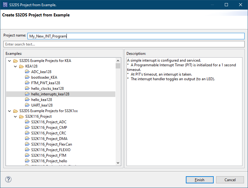Click the folder icon beside ADC_kea128
Viewport: 248px width, 188px height.
(27, 72)
